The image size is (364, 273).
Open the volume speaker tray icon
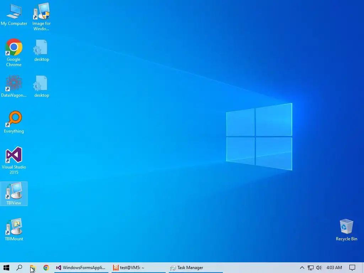(319, 268)
